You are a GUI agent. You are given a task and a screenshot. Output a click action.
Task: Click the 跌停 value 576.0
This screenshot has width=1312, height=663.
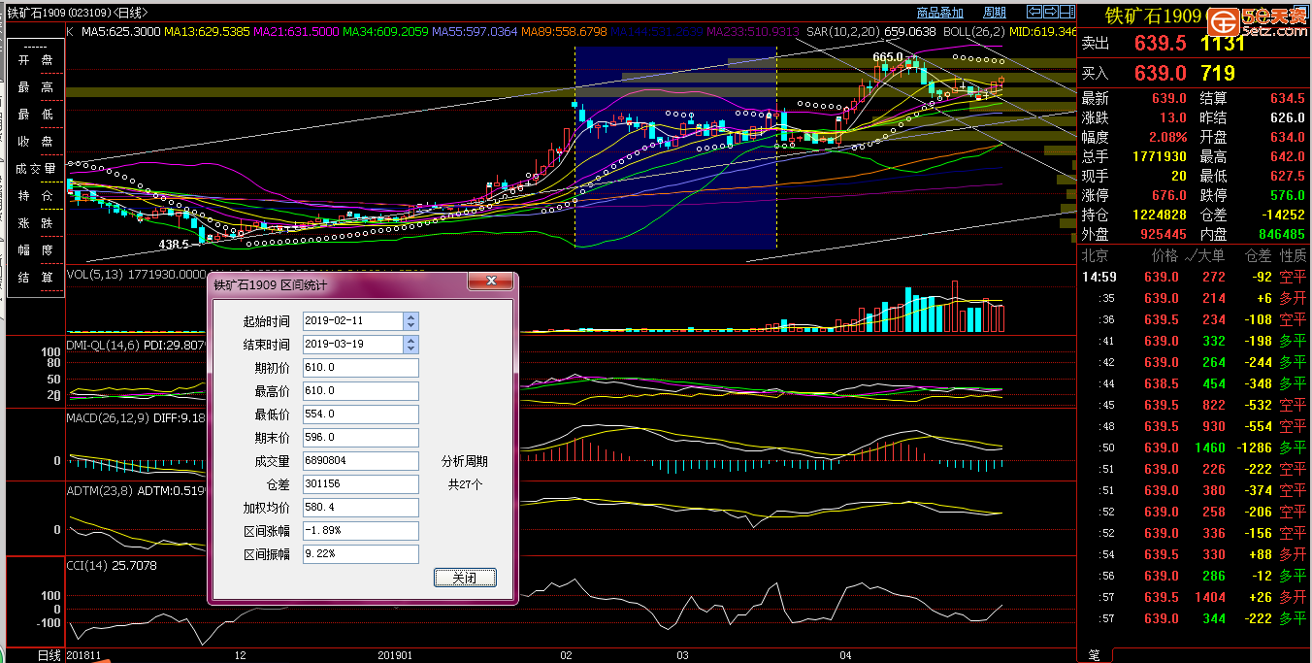[1287, 195]
